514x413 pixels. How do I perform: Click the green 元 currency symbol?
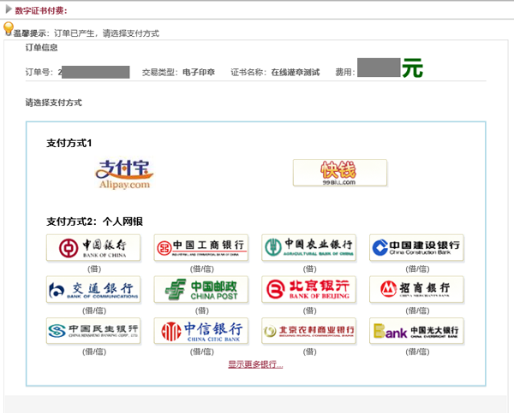(x=413, y=68)
